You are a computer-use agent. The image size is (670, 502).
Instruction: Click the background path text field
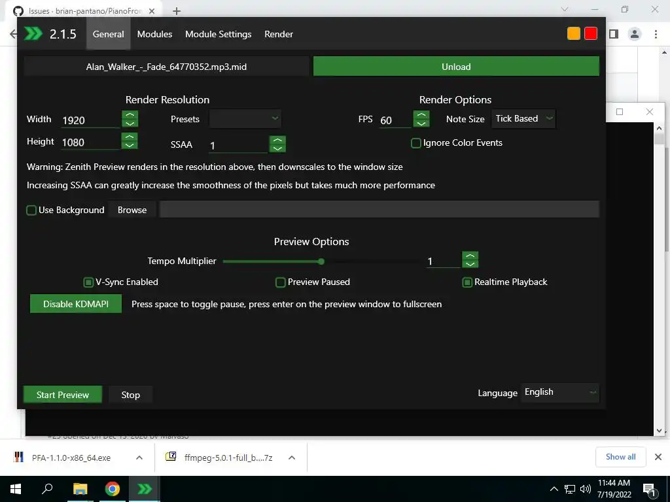click(x=379, y=210)
